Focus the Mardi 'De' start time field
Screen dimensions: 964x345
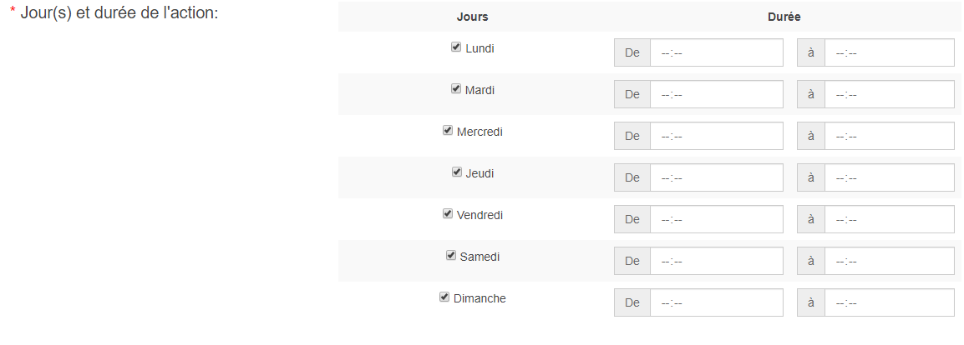717,94
